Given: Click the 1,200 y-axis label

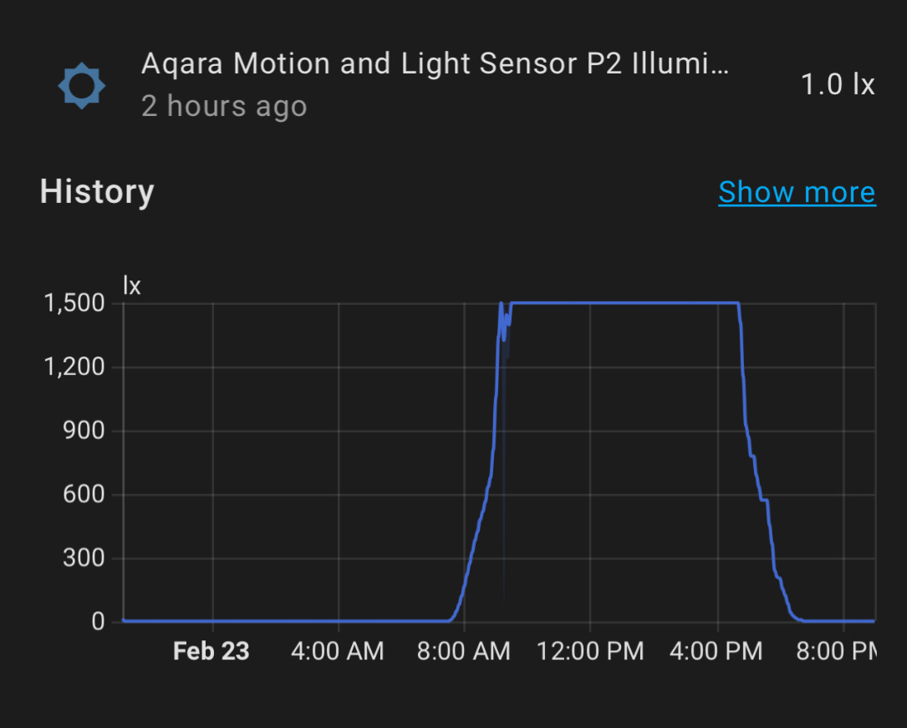Looking at the screenshot, I should point(74,367).
